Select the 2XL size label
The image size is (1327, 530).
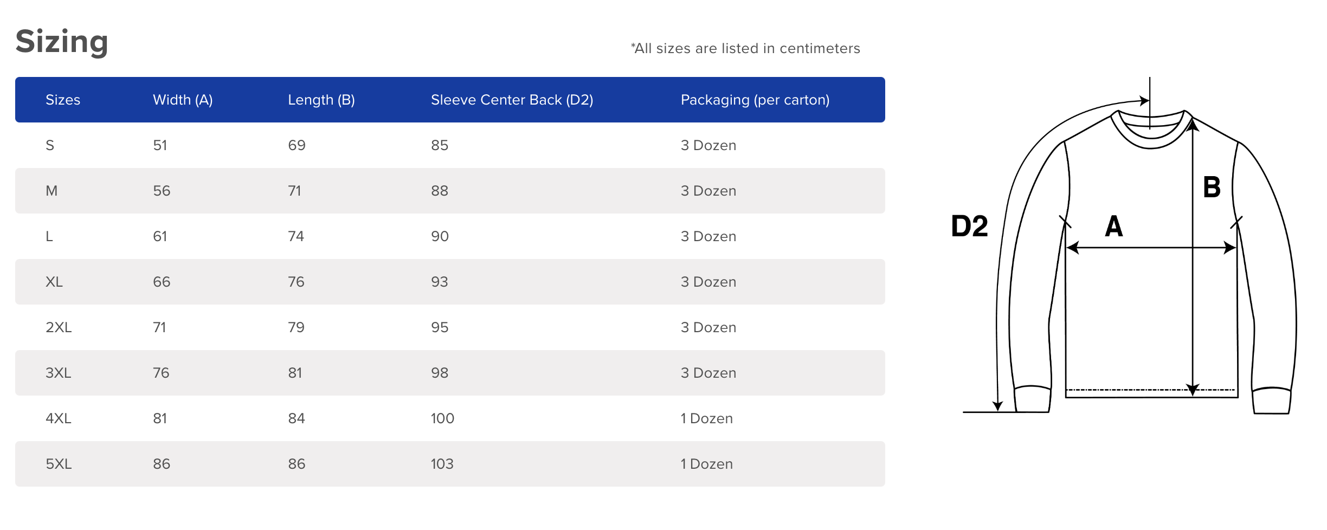[59, 327]
